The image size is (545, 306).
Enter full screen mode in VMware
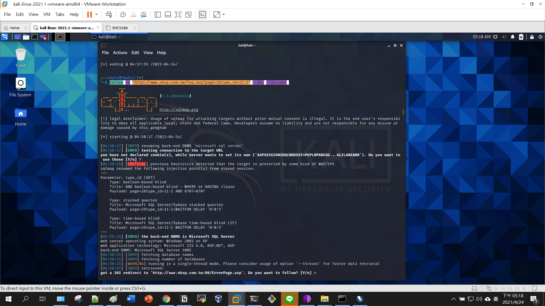click(178, 14)
